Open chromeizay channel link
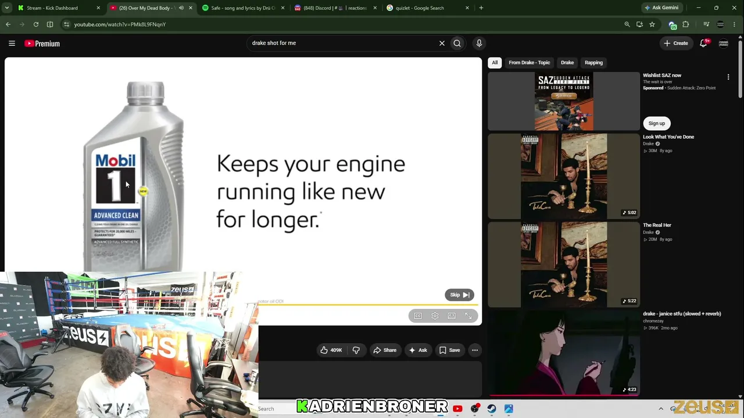The width and height of the screenshot is (744, 418). point(653,321)
